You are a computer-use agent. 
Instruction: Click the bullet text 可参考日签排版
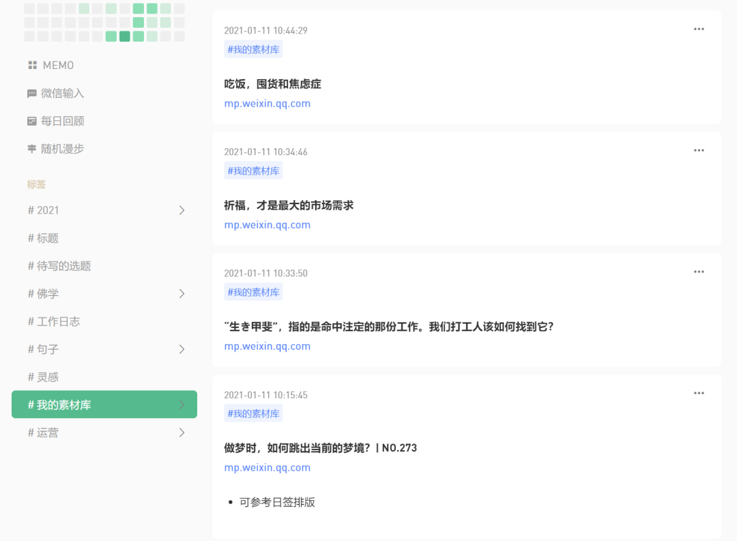pos(277,503)
